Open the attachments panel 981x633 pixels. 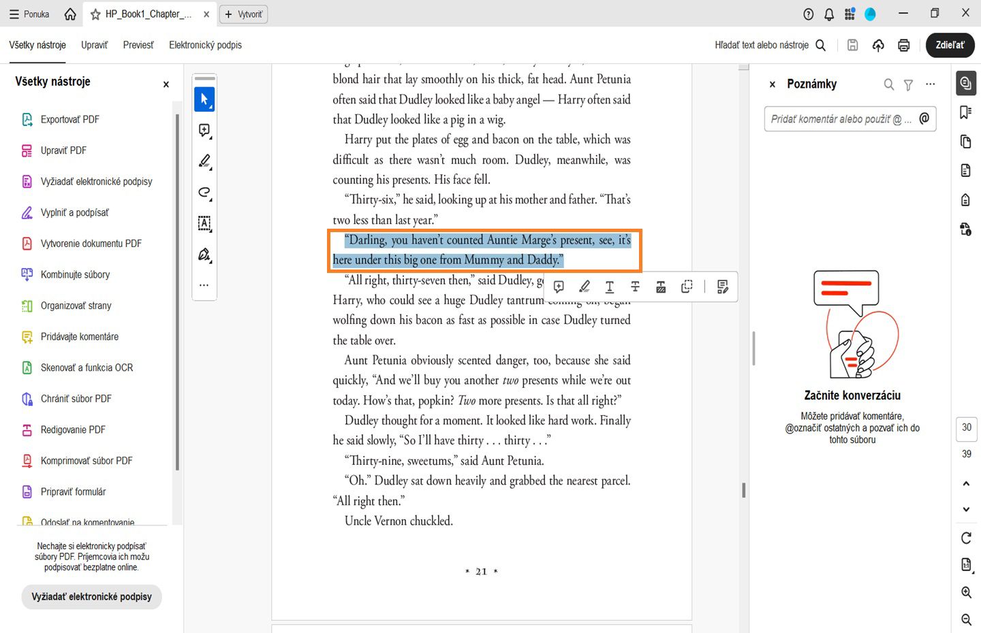pyautogui.click(x=965, y=199)
